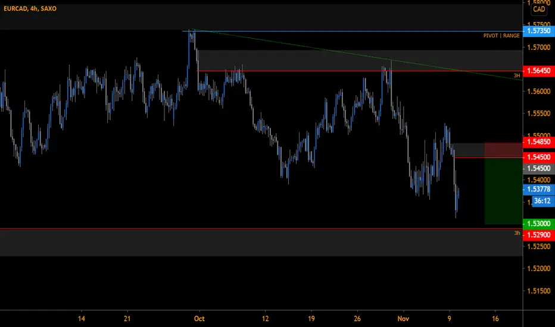Select the green 1.53000 target price label
Image resolution: width=555 pixels, height=327 pixels.
pos(539,224)
